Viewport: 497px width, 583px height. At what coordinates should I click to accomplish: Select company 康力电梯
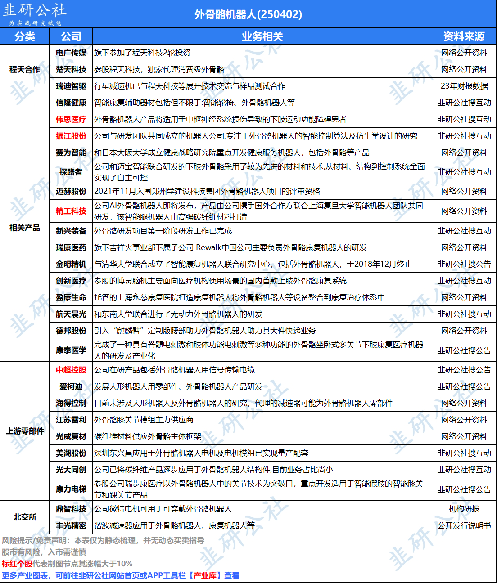[x=71, y=489]
